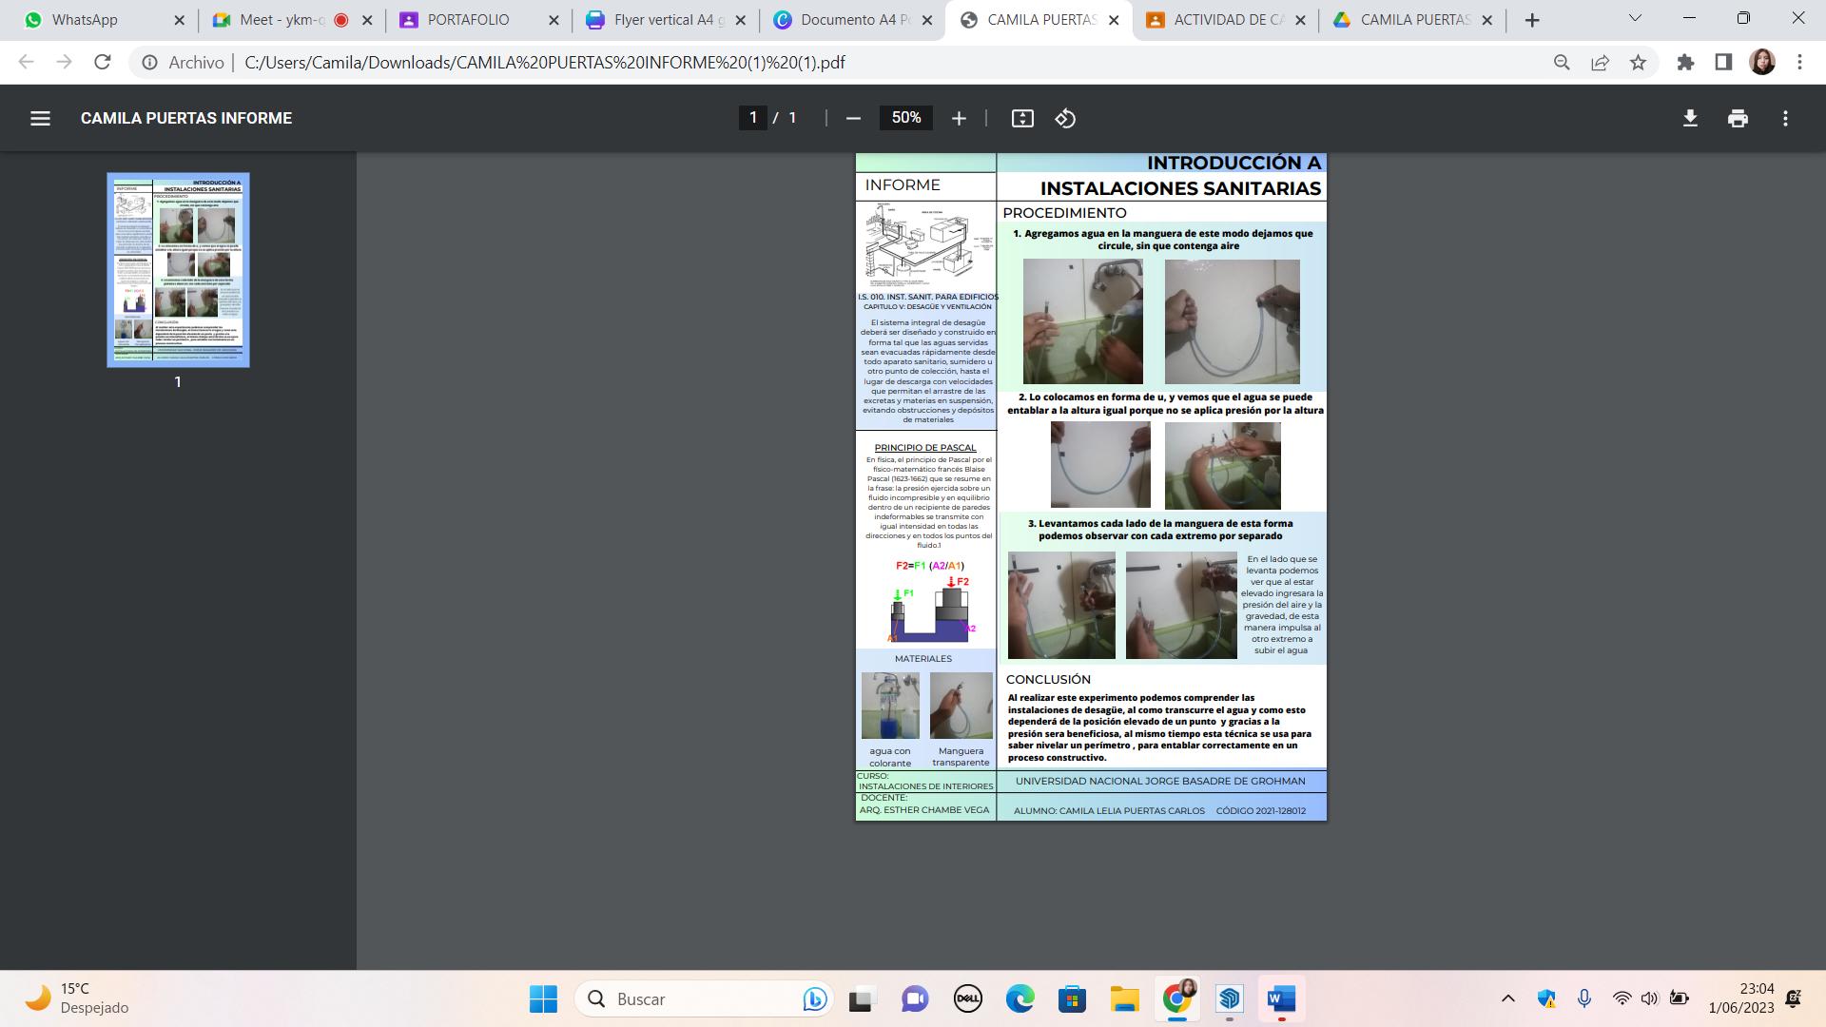Toggle the PDF sidebar menu button
The height and width of the screenshot is (1027, 1826).
pyautogui.click(x=40, y=118)
